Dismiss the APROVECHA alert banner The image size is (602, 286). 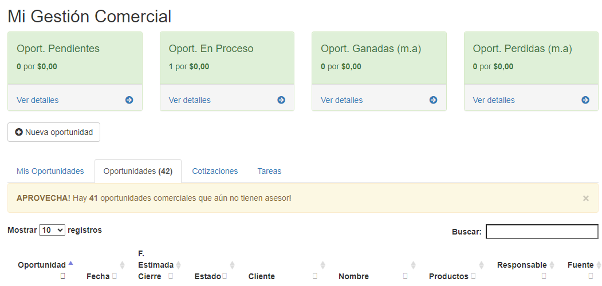586,198
